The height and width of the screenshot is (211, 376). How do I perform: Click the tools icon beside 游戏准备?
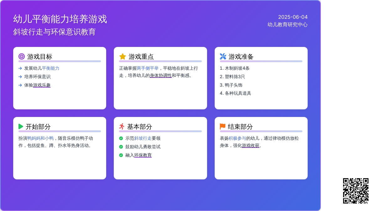point(223,57)
